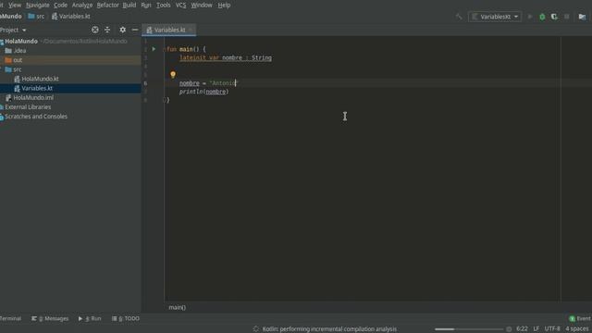This screenshot has height=333, width=592.
Task: Open the Refactor menu
Action: tap(107, 5)
